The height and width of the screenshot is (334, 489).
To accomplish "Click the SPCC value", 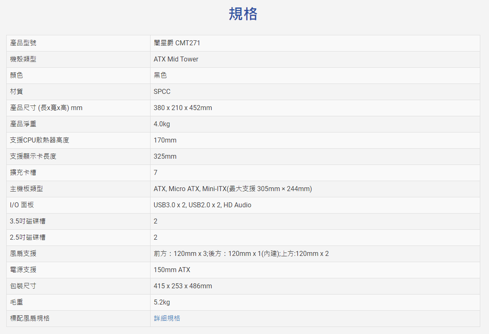I will (162, 91).
